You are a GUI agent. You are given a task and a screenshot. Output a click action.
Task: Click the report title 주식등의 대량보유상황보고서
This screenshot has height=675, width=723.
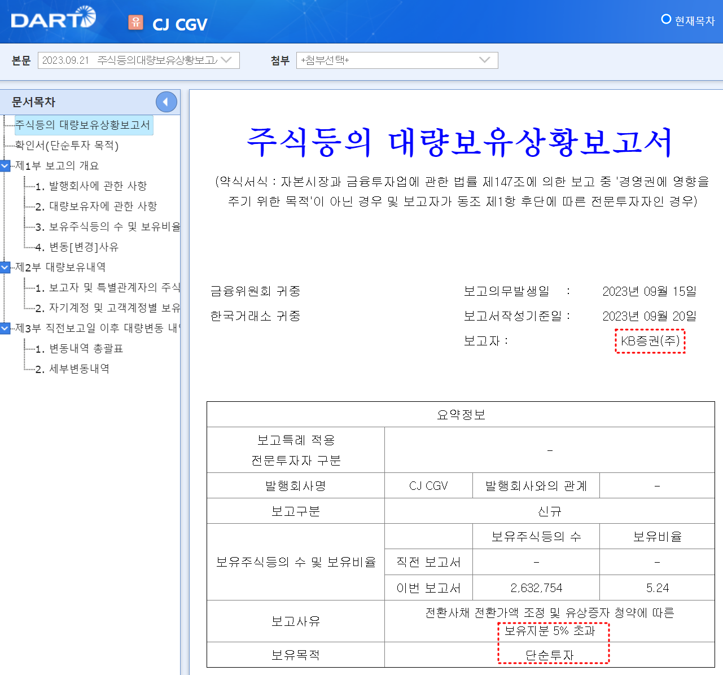(460, 142)
